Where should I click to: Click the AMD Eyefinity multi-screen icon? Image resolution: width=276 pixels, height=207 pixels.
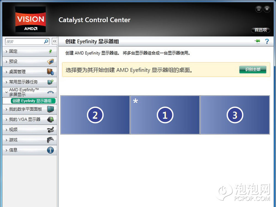click(51, 92)
